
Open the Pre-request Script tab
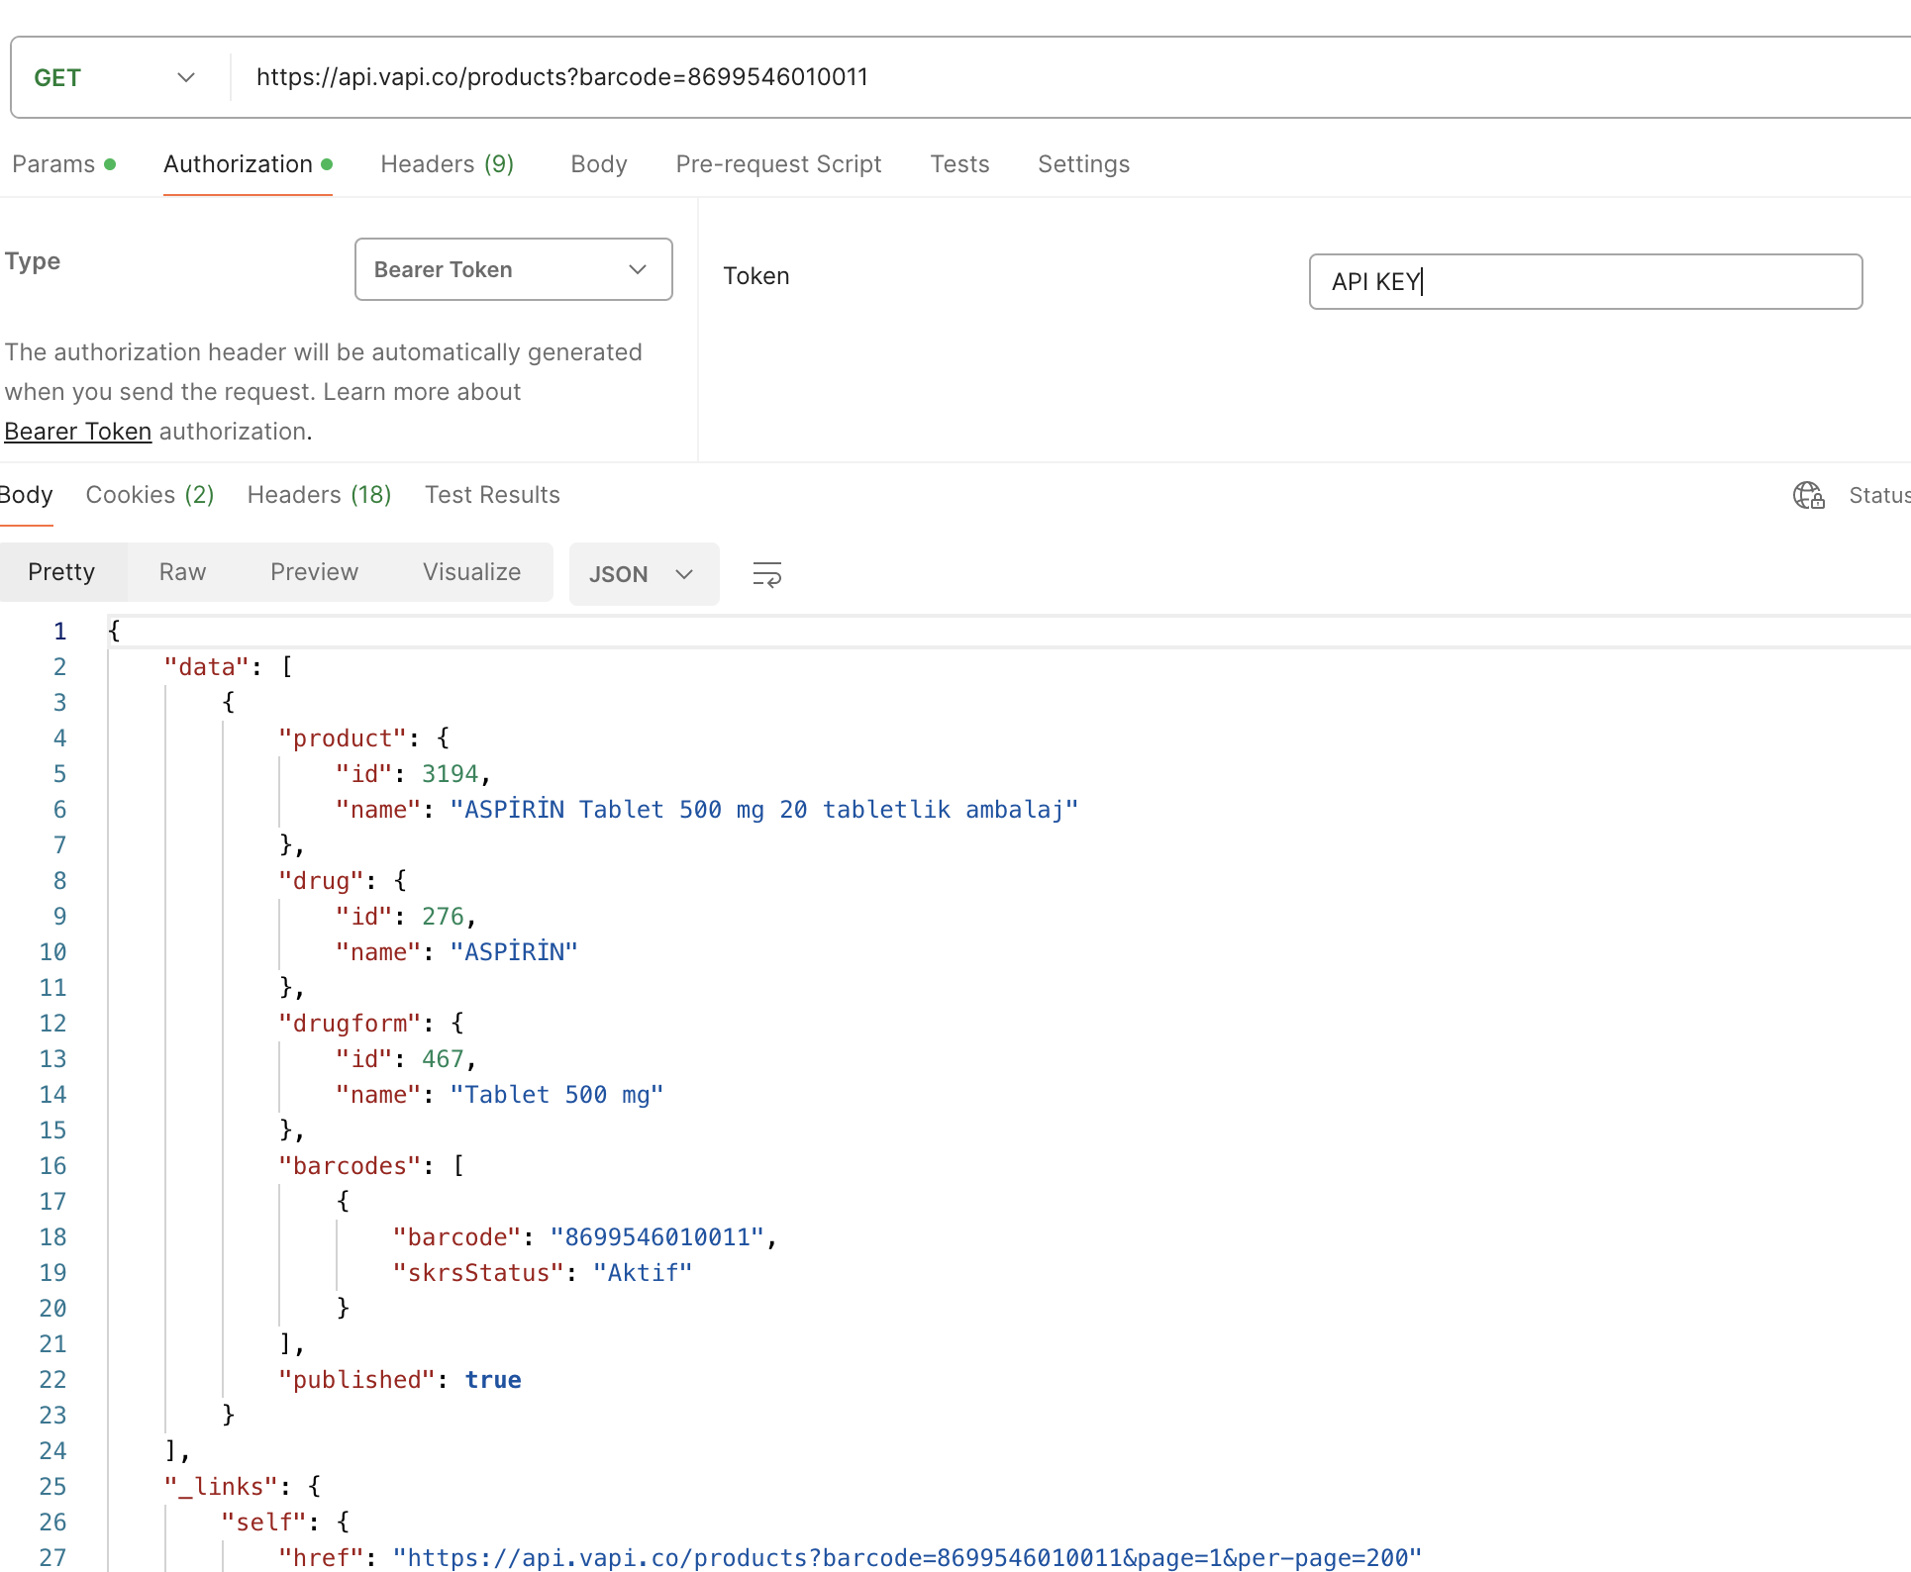pyautogui.click(x=778, y=164)
